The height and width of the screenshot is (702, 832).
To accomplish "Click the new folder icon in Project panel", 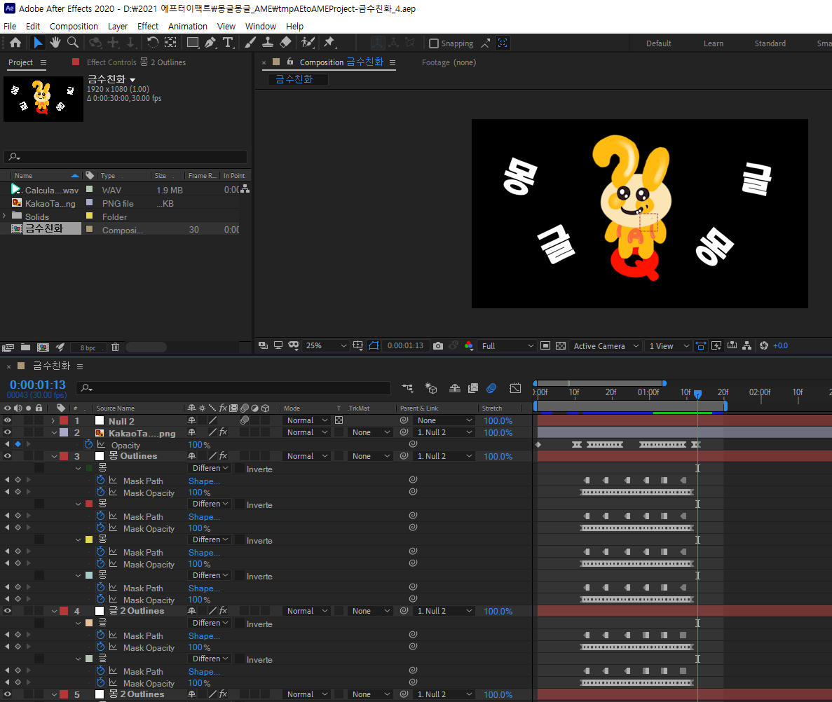I will point(25,347).
